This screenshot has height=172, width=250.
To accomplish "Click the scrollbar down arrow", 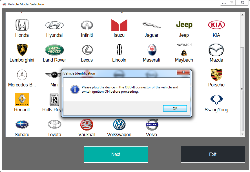I will 242,134.
